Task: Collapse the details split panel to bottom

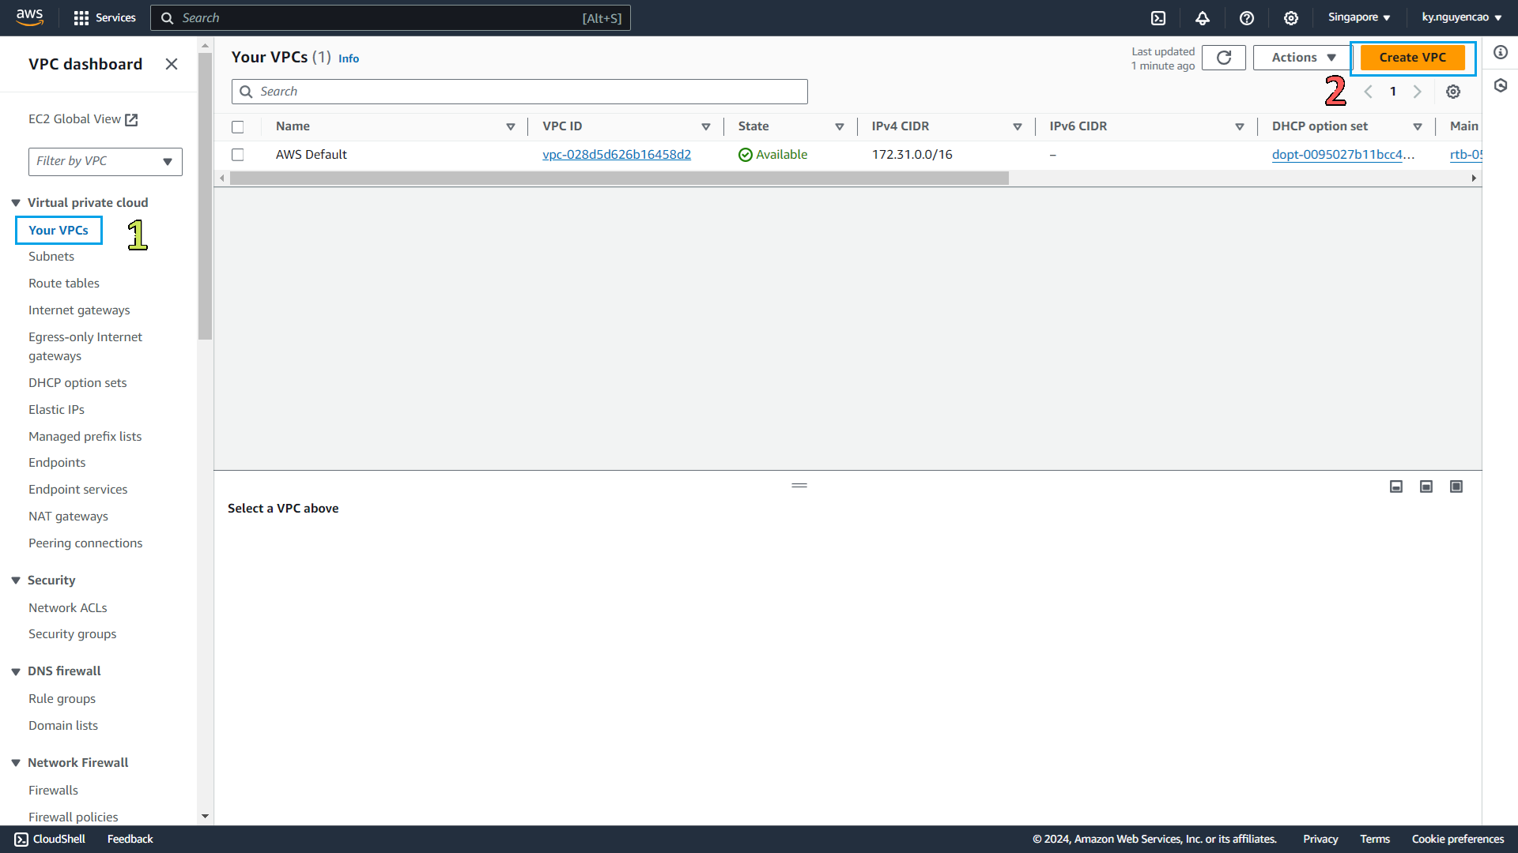Action: coord(1396,487)
